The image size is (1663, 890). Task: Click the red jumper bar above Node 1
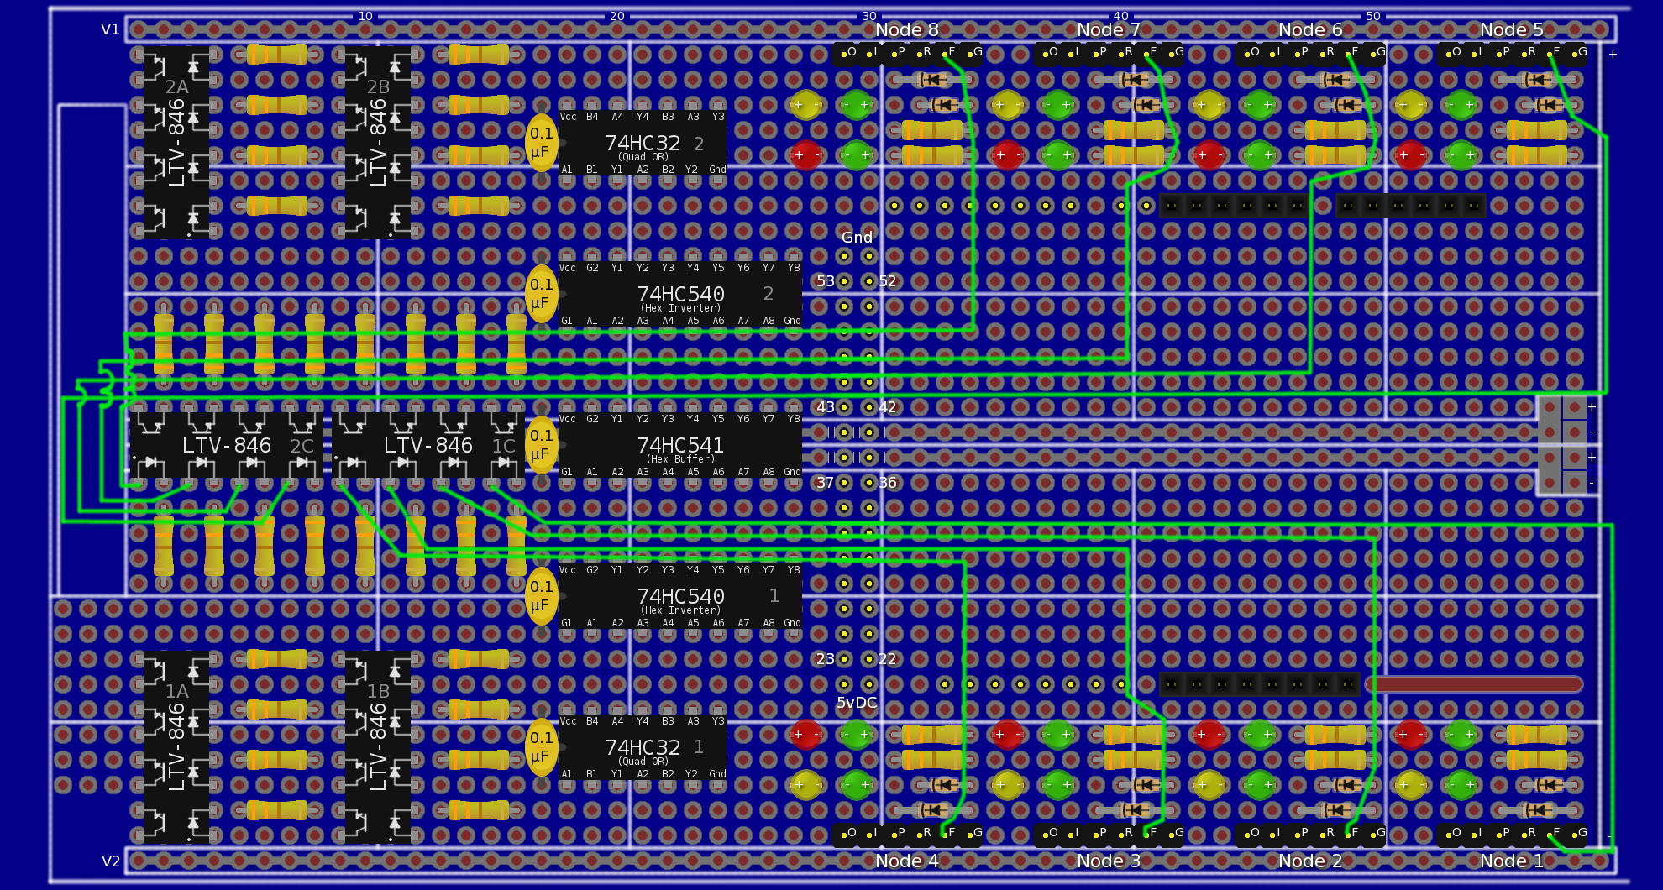pos(1477,684)
